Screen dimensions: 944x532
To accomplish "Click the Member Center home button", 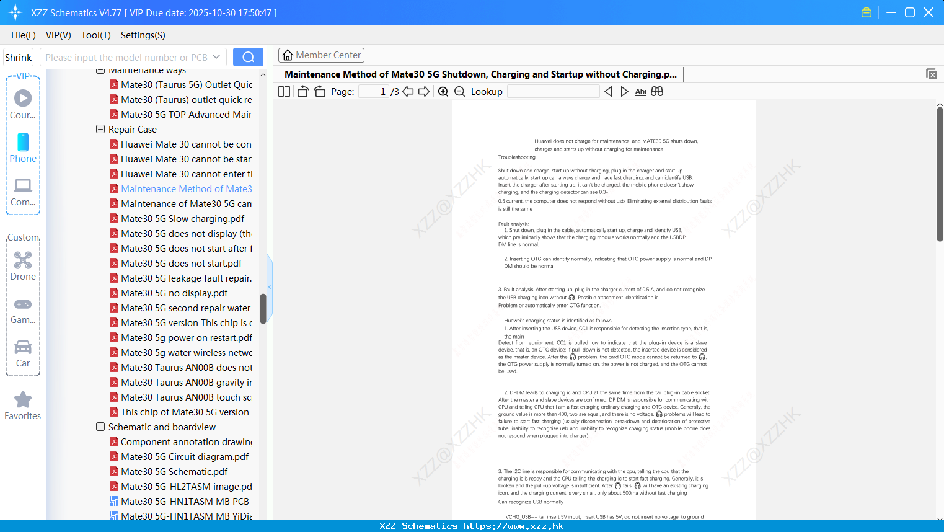I will [x=321, y=55].
